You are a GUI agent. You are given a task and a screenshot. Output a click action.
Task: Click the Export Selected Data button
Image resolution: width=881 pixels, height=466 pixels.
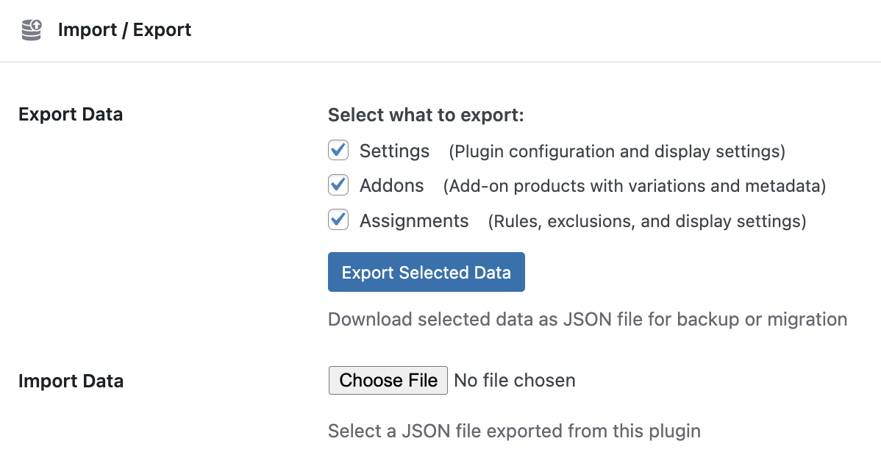(x=427, y=272)
